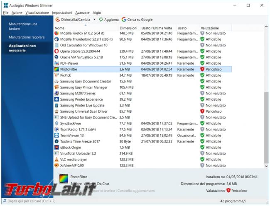The height and width of the screenshot is (206, 270).
Task: Click Occasional... usage cell for TeamViewer
Action: (x=187, y=136)
